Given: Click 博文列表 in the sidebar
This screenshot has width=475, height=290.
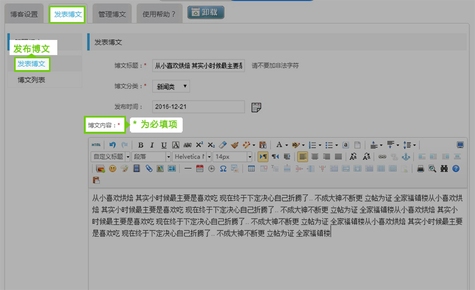Looking at the screenshot, I should (31, 80).
